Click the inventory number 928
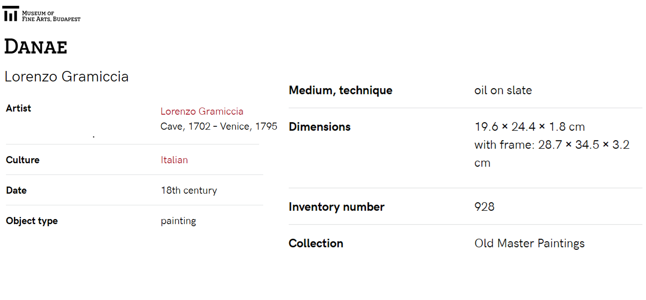The image size is (646, 300). pos(484,207)
